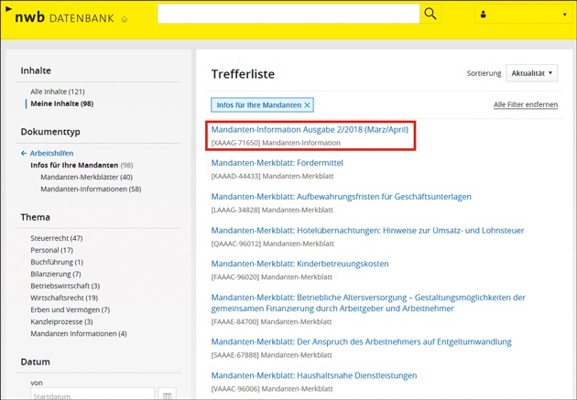Filter by Mandanten-Merkblätter (40)

[x=86, y=177]
